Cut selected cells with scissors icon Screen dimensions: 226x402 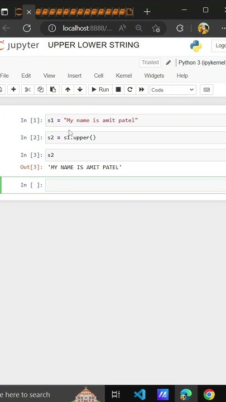pyautogui.click(x=28, y=89)
